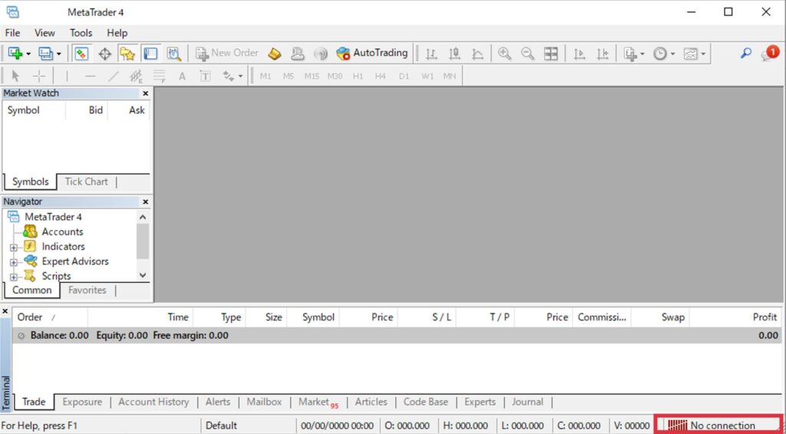Toggle the Navigator panel star-folder button

127,53
